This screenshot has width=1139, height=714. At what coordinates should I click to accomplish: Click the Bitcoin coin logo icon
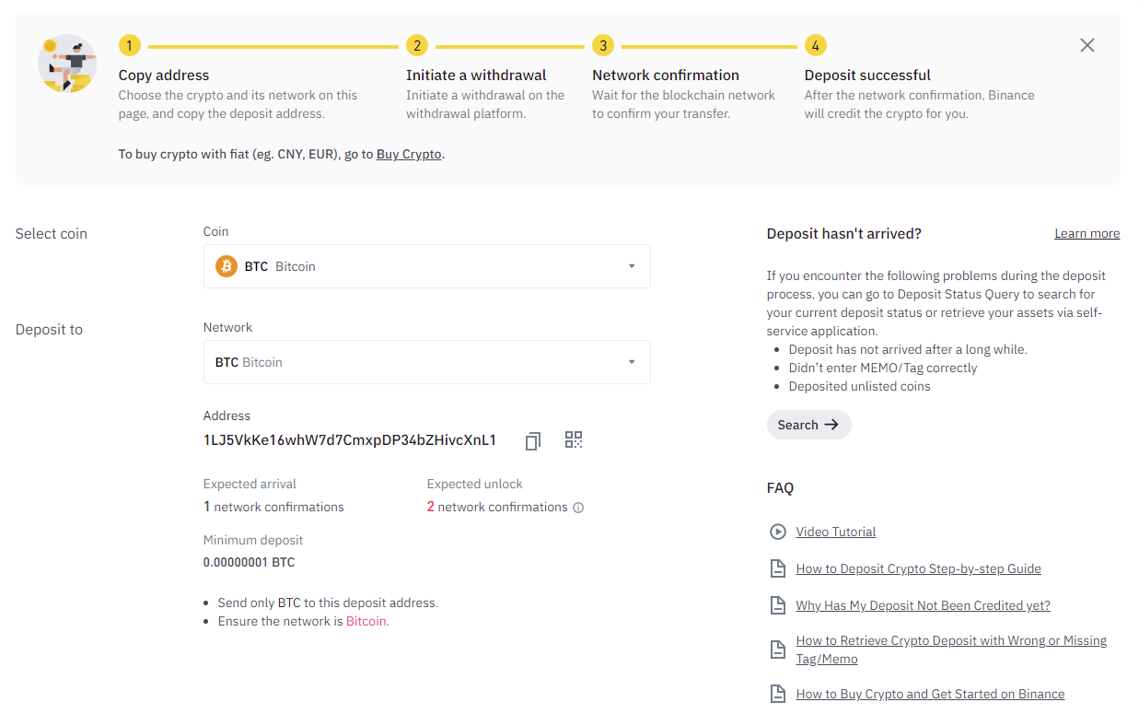pos(226,266)
